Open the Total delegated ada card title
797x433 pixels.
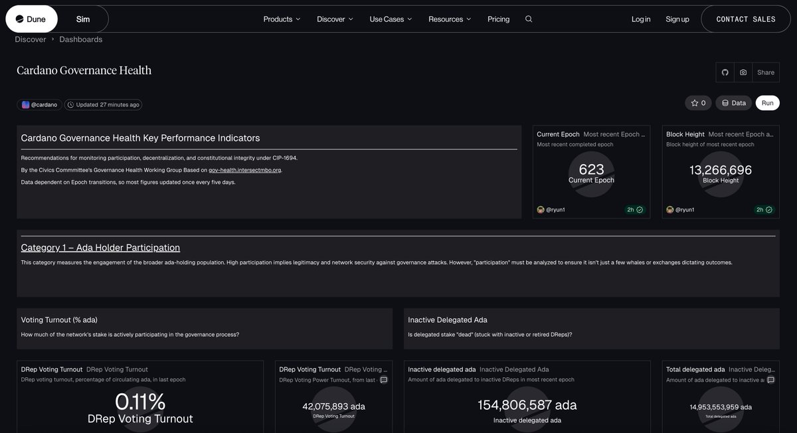[x=695, y=369]
